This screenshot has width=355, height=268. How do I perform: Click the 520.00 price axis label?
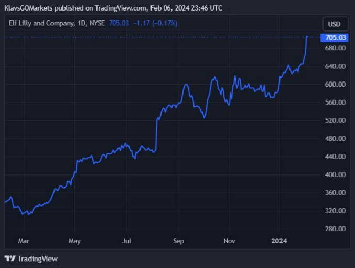pyautogui.click(x=335, y=120)
